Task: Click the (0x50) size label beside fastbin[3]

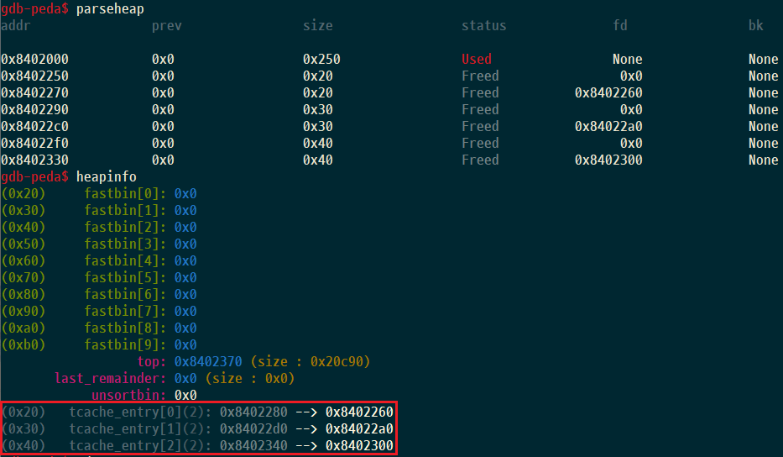Action: pyautogui.click(x=23, y=244)
